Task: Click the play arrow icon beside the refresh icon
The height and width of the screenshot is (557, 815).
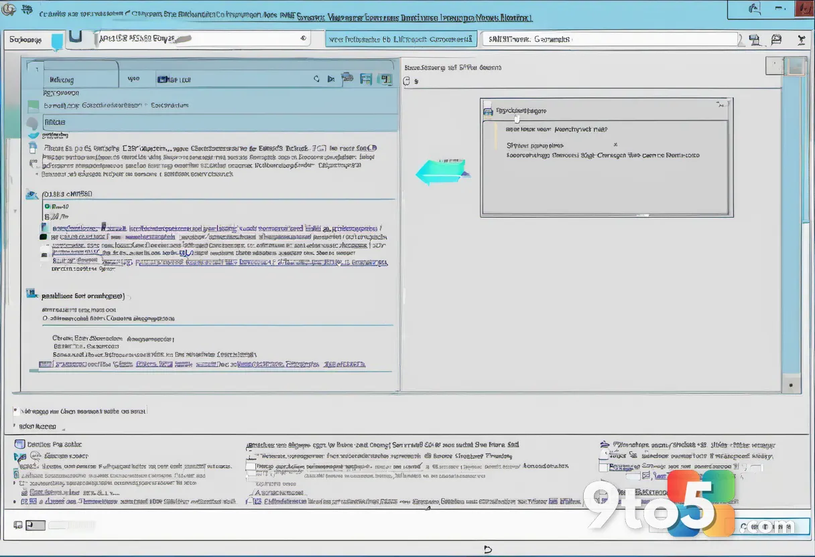Action: click(x=330, y=79)
